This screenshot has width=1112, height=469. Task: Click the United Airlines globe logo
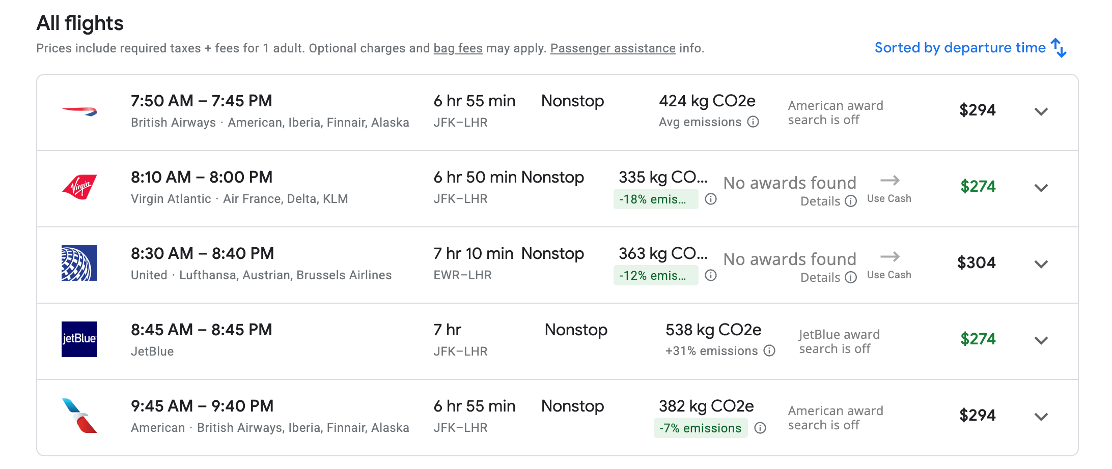pyautogui.click(x=79, y=263)
